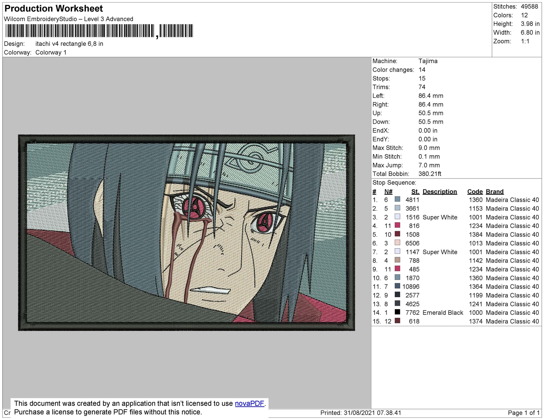Click the N# column header
This screenshot has width=544, height=420.
(x=388, y=192)
